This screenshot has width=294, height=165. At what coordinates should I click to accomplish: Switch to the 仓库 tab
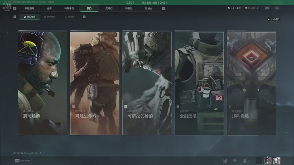tap(49, 8)
